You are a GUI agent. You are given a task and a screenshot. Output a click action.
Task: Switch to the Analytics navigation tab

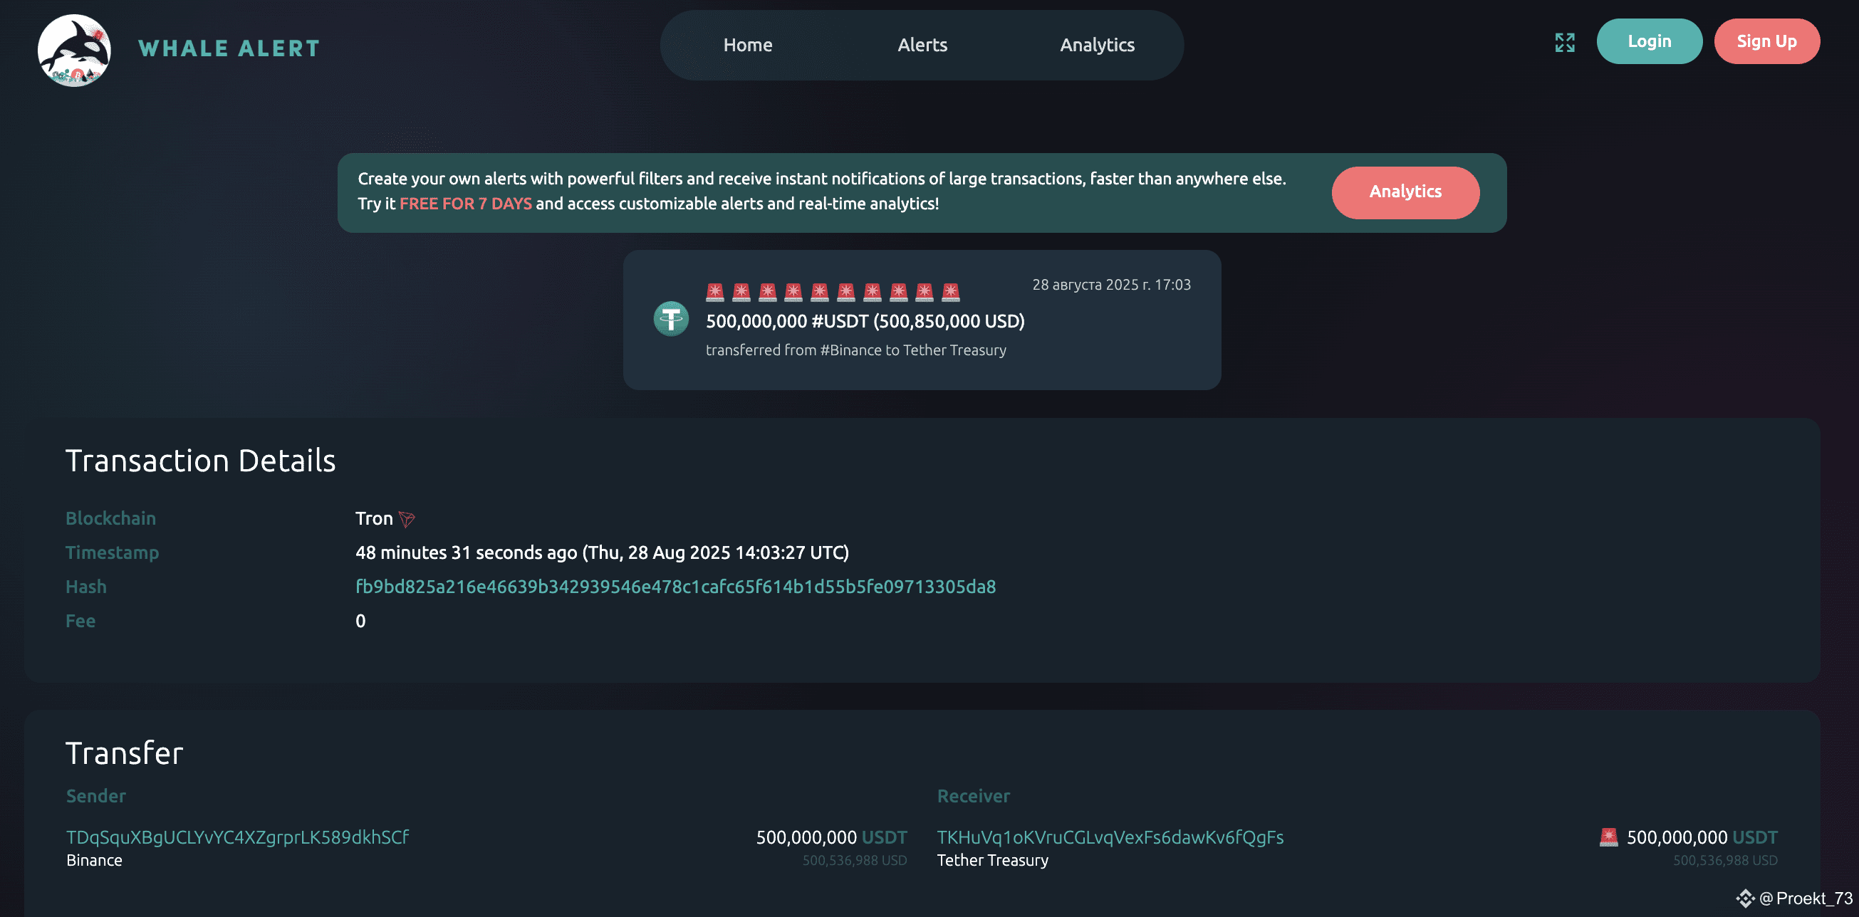tap(1097, 45)
